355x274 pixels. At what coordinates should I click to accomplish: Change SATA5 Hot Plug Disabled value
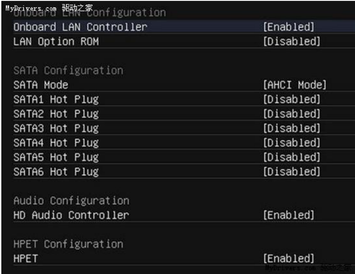pyautogui.click(x=291, y=157)
